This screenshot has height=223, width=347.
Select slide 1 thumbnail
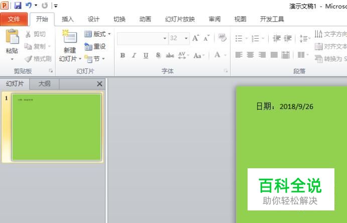[57, 127]
